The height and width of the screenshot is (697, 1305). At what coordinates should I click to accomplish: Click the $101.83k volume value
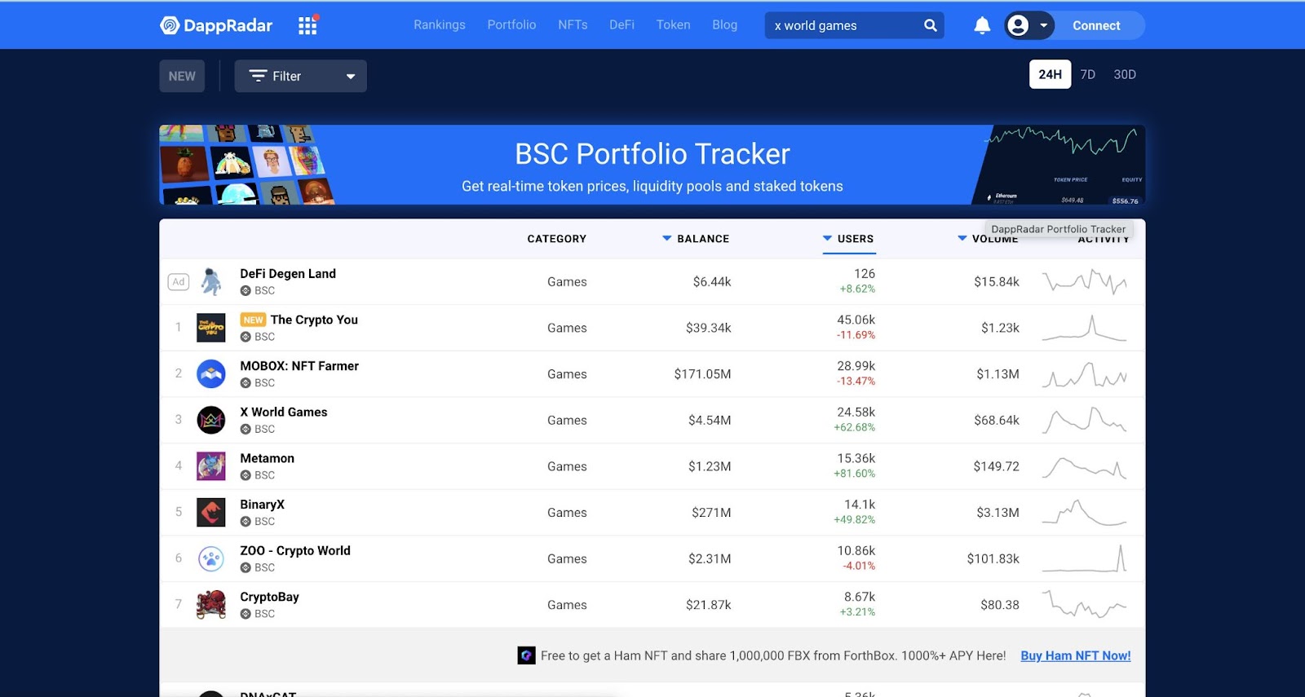[993, 558]
